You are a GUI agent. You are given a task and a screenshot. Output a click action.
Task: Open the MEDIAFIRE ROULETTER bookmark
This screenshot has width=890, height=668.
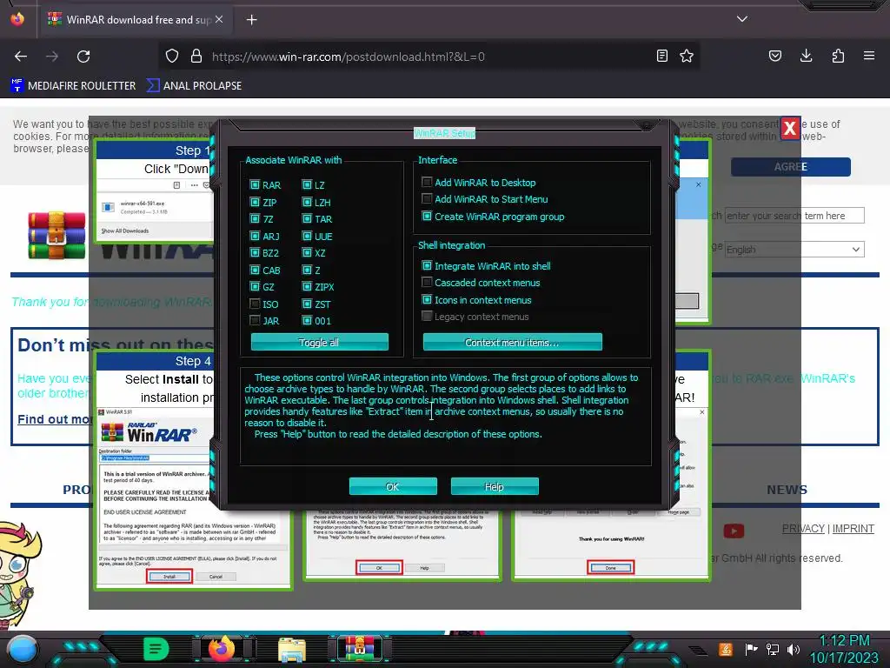point(73,86)
